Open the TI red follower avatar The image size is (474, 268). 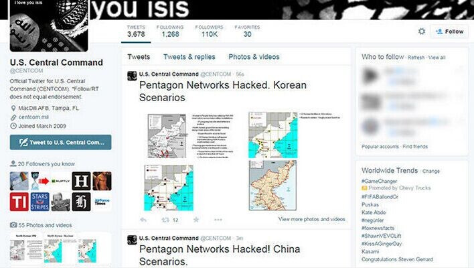tap(19, 202)
